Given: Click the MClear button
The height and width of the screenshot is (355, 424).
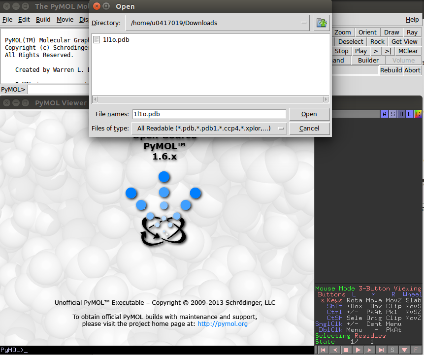Looking at the screenshot, I should click(408, 51).
